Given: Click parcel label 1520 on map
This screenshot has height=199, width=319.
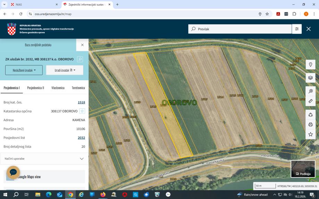Looking at the screenshot, I should tap(137, 102).
